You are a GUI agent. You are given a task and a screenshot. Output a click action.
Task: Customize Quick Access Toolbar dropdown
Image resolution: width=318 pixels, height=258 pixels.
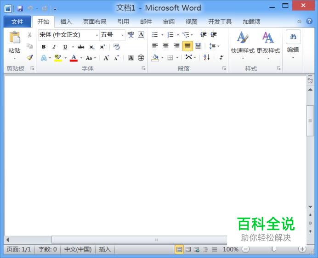55,9
